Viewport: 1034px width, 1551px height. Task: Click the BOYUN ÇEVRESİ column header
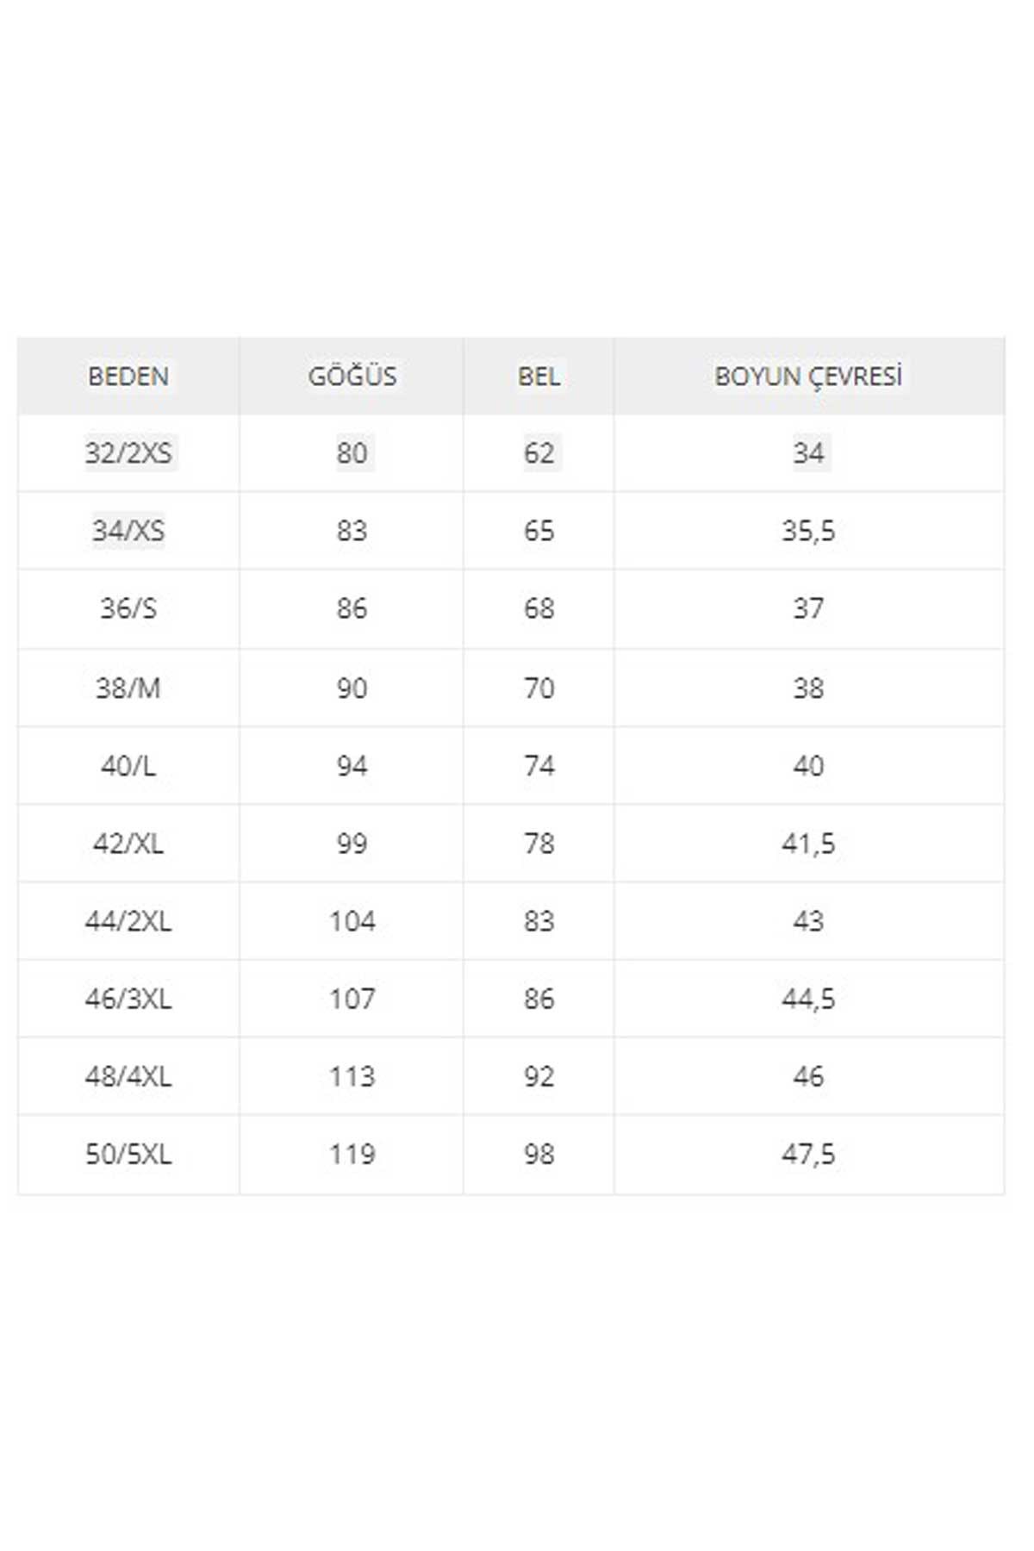[808, 377]
